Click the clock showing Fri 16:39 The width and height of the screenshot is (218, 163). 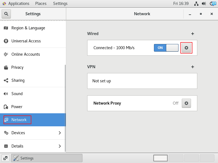[181, 4]
